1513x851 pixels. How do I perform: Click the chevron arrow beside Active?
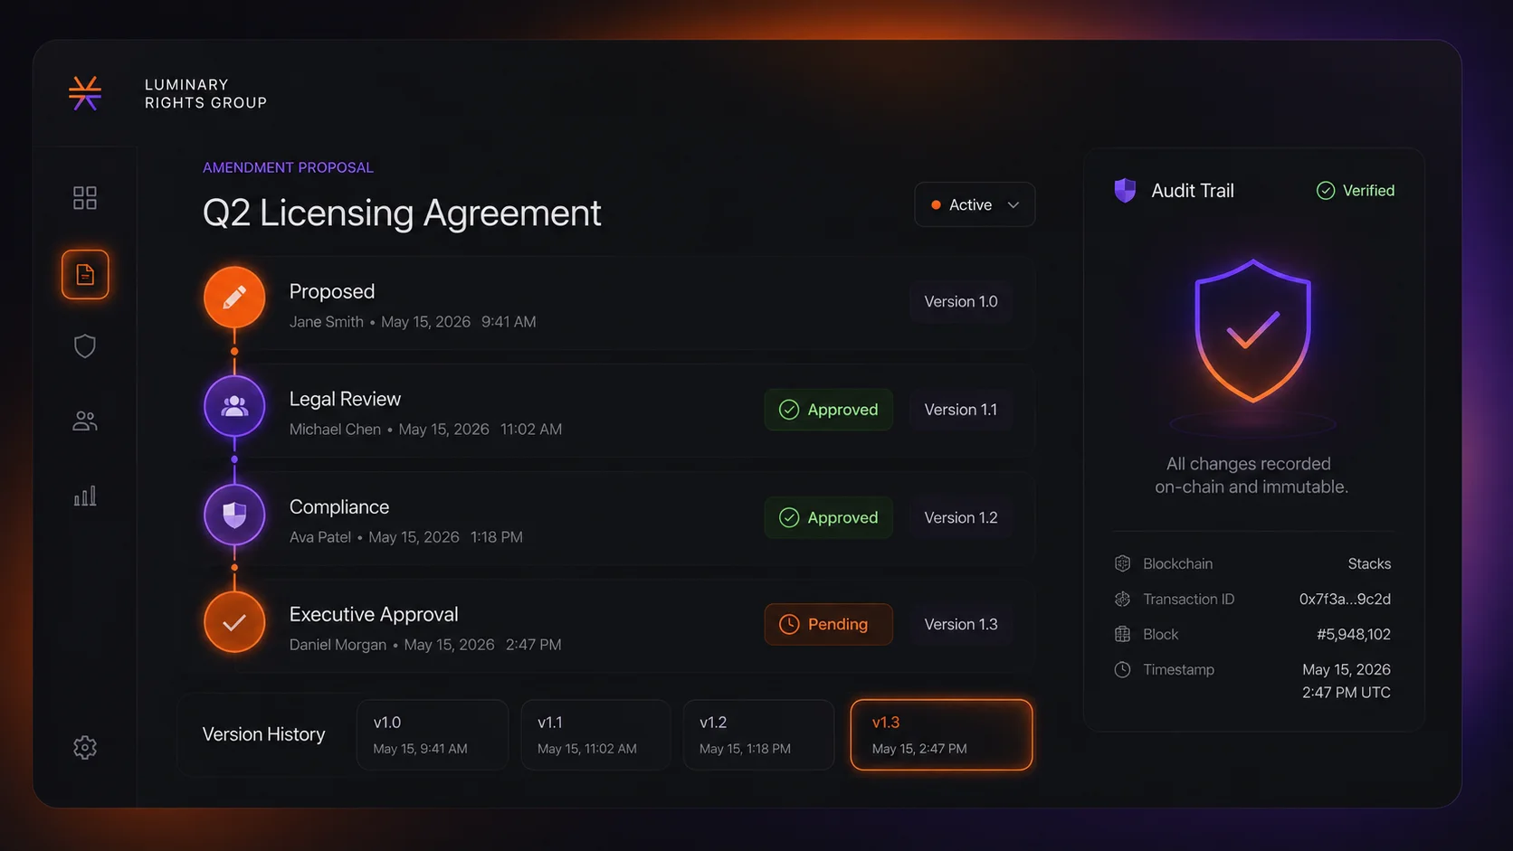click(1013, 205)
